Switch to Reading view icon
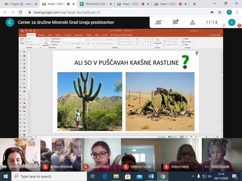The image size is (242, 181). coord(191,137)
